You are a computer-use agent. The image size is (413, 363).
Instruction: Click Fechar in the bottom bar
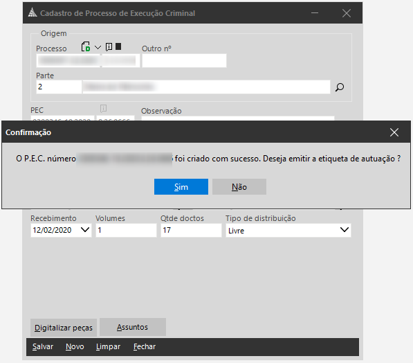[145, 346]
